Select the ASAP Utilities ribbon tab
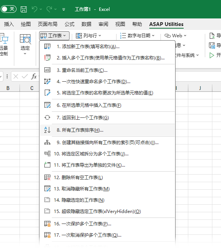The image size is (221, 248). click(x=167, y=24)
